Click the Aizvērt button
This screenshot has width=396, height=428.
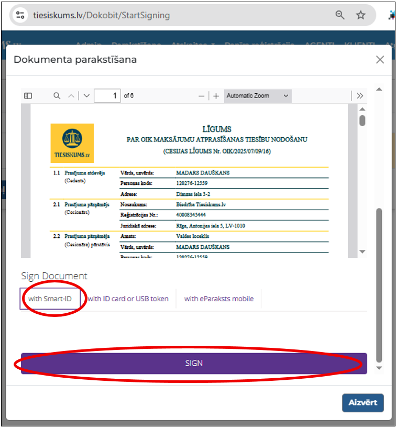(x=362, y=402)
